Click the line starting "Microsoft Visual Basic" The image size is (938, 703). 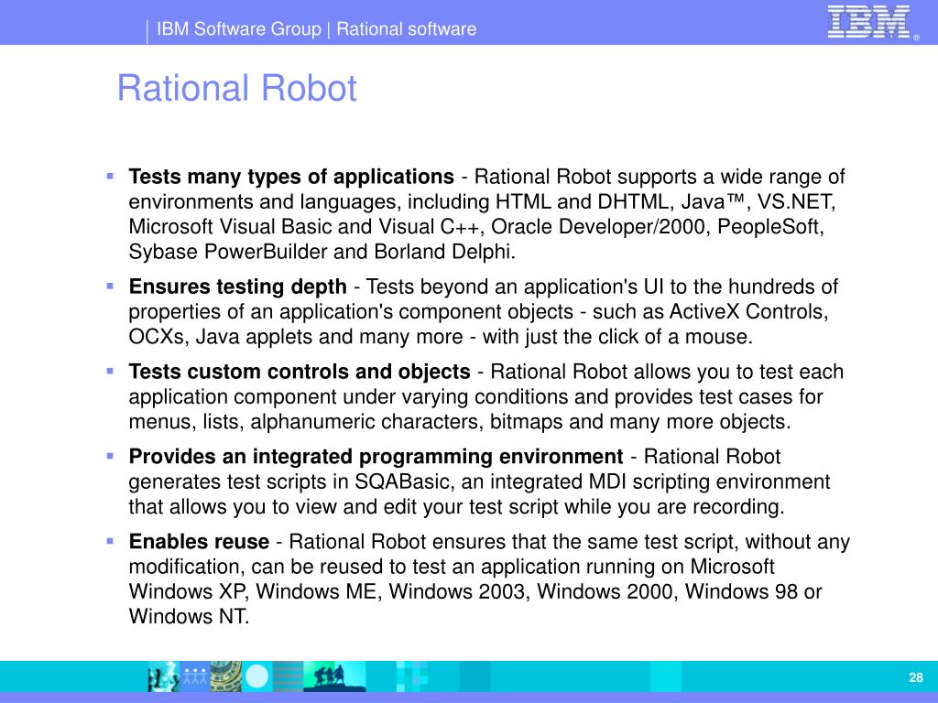pos(476,227)
